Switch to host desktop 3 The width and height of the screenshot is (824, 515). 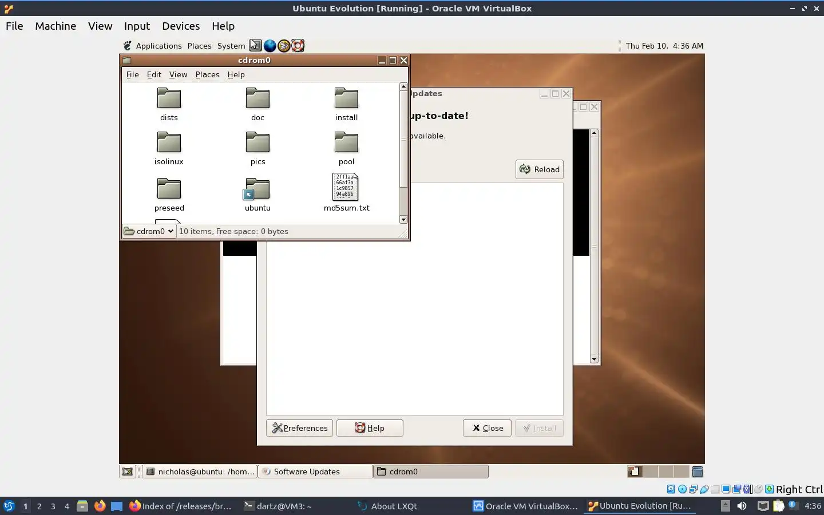(53, 506)
